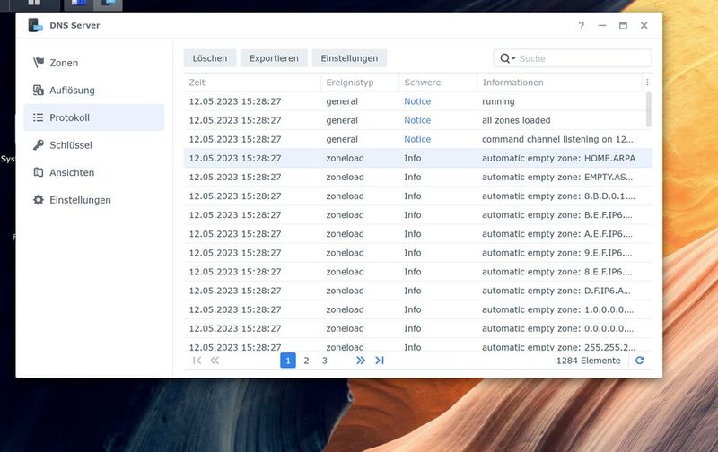Select the row with zone D.F.IP6.A...
Viewport: 718px width, 452px height.
(x=417, y=291)
